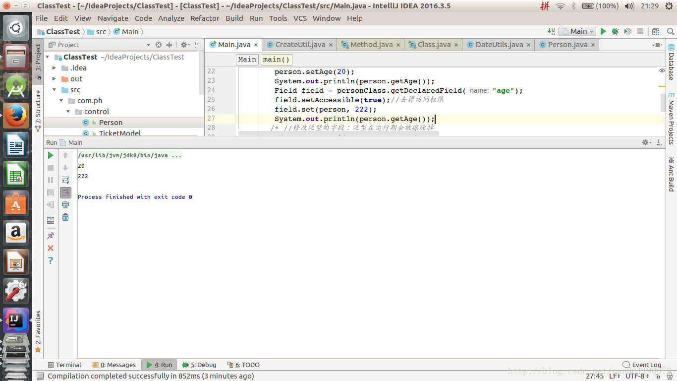Start debugging with toolbar bug icon
Viewport: 677px width, 381px height.
[615, 31]
